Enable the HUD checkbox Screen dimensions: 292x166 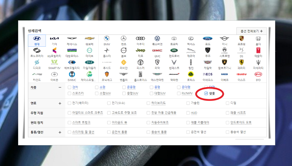point(188,113)
